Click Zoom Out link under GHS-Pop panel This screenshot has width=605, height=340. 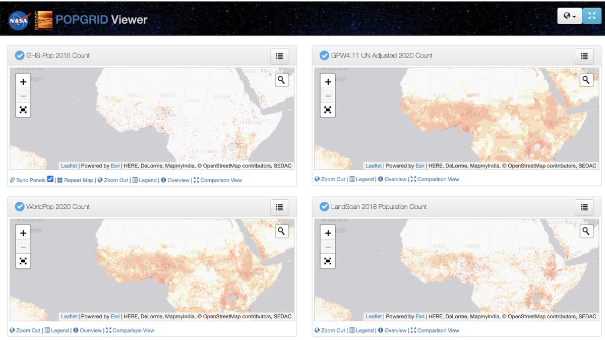[x=113, y=180]
